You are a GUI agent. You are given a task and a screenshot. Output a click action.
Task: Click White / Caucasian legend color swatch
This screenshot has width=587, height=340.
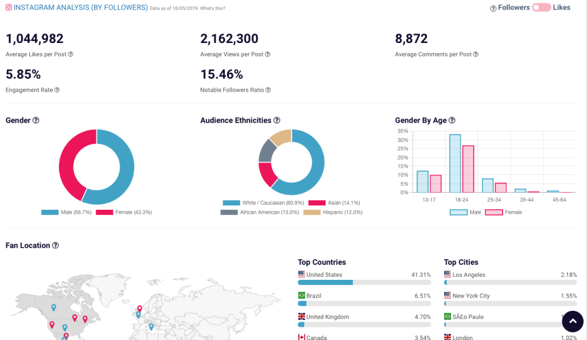(x=231, y=203)
